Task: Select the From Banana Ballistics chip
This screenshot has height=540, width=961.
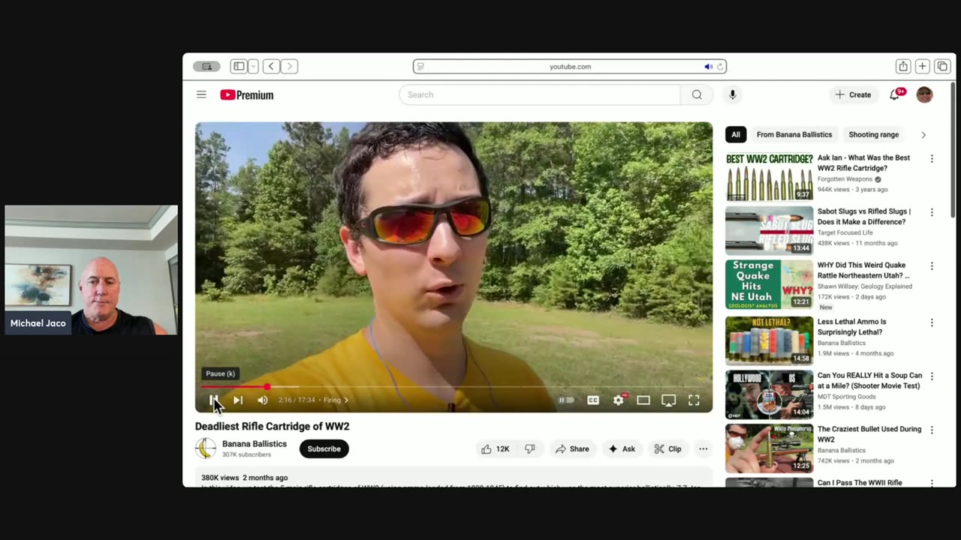Action: click(x=794, y=135)
